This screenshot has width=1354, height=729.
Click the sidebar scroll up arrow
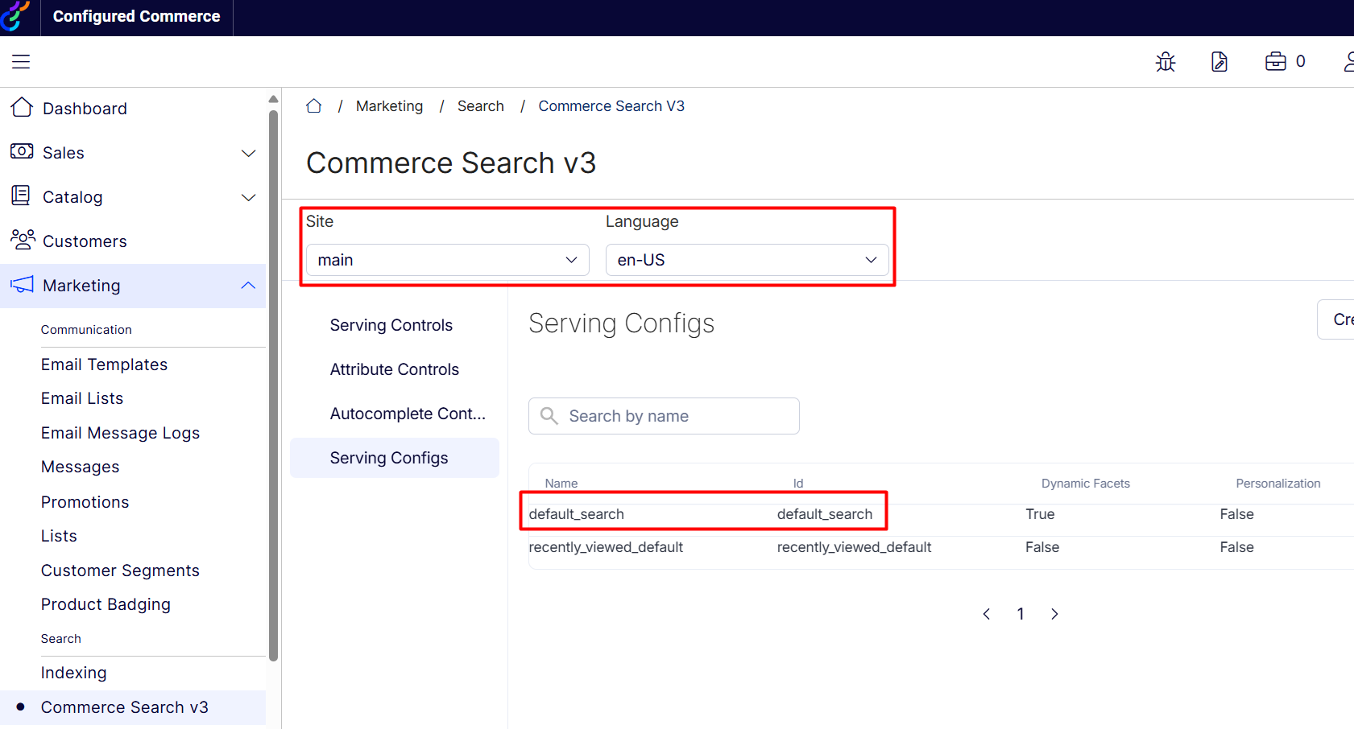273,99
